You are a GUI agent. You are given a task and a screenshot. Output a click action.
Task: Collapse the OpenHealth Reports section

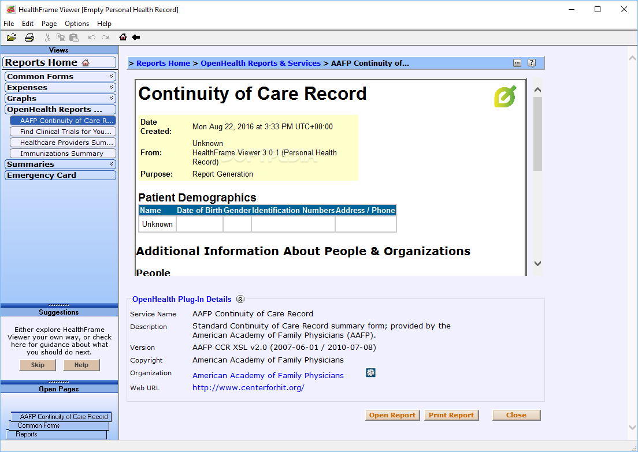(x=60, y=109)
